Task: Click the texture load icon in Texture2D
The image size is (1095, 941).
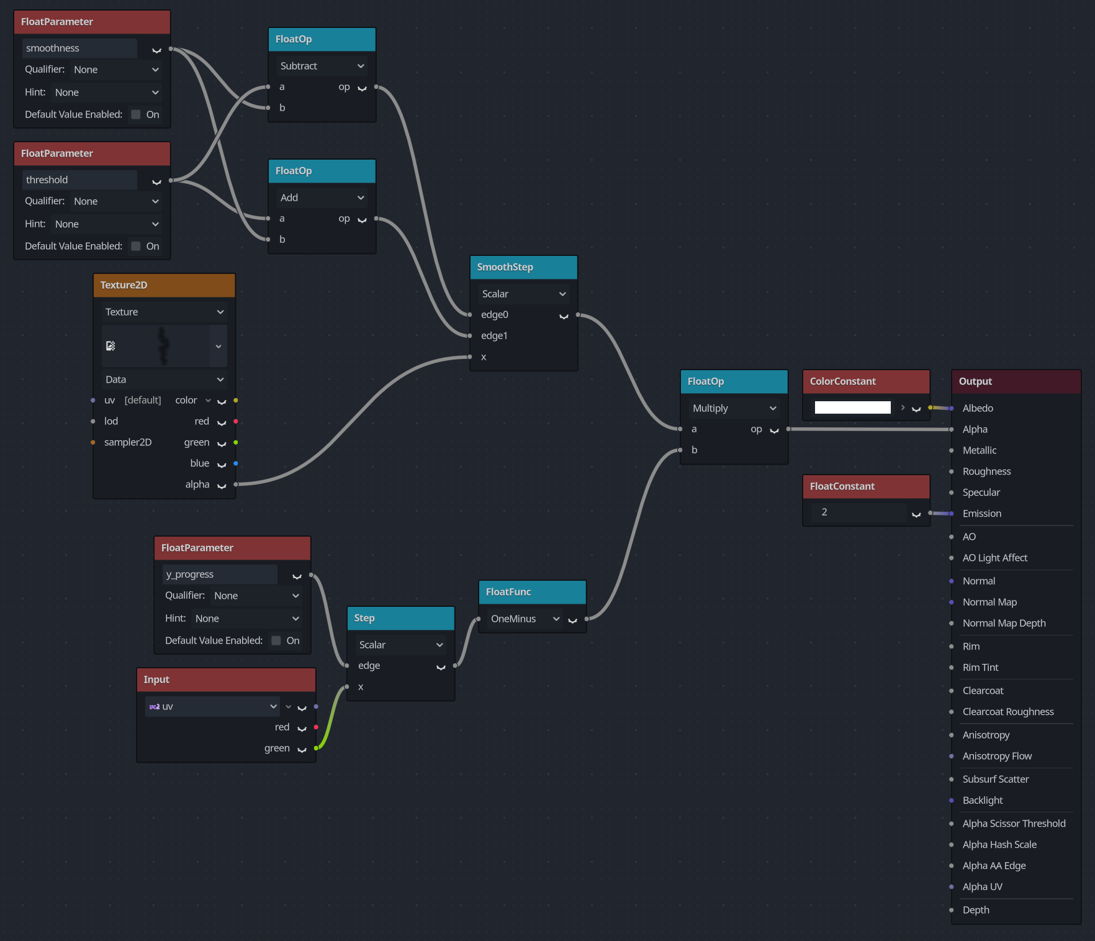Action: click(110, 346)
